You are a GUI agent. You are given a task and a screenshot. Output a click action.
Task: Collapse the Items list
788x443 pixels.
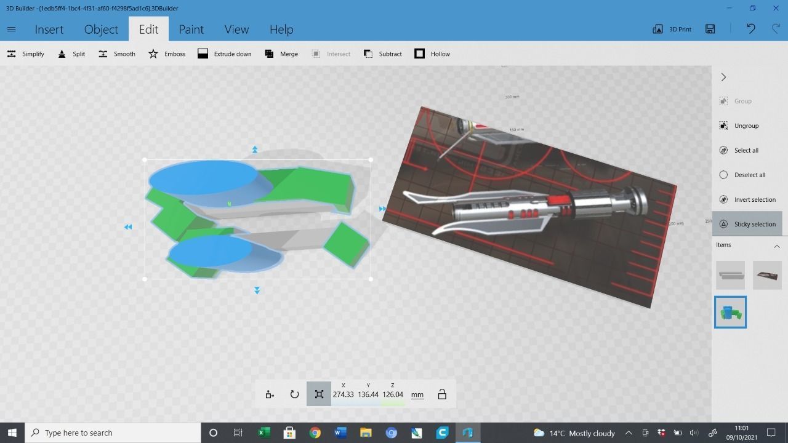pyautogui.click(x=776, y=245)
